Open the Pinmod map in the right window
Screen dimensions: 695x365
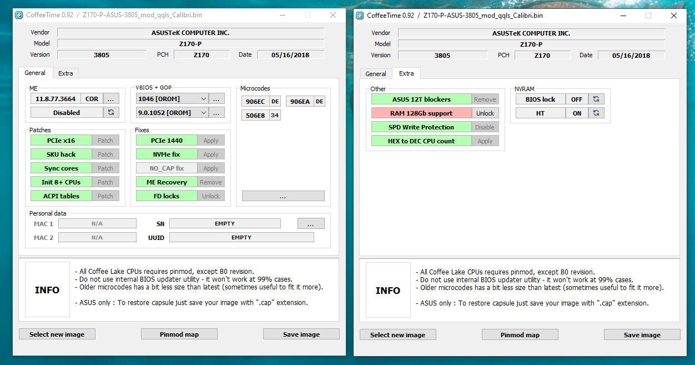[x=520, y=334]
